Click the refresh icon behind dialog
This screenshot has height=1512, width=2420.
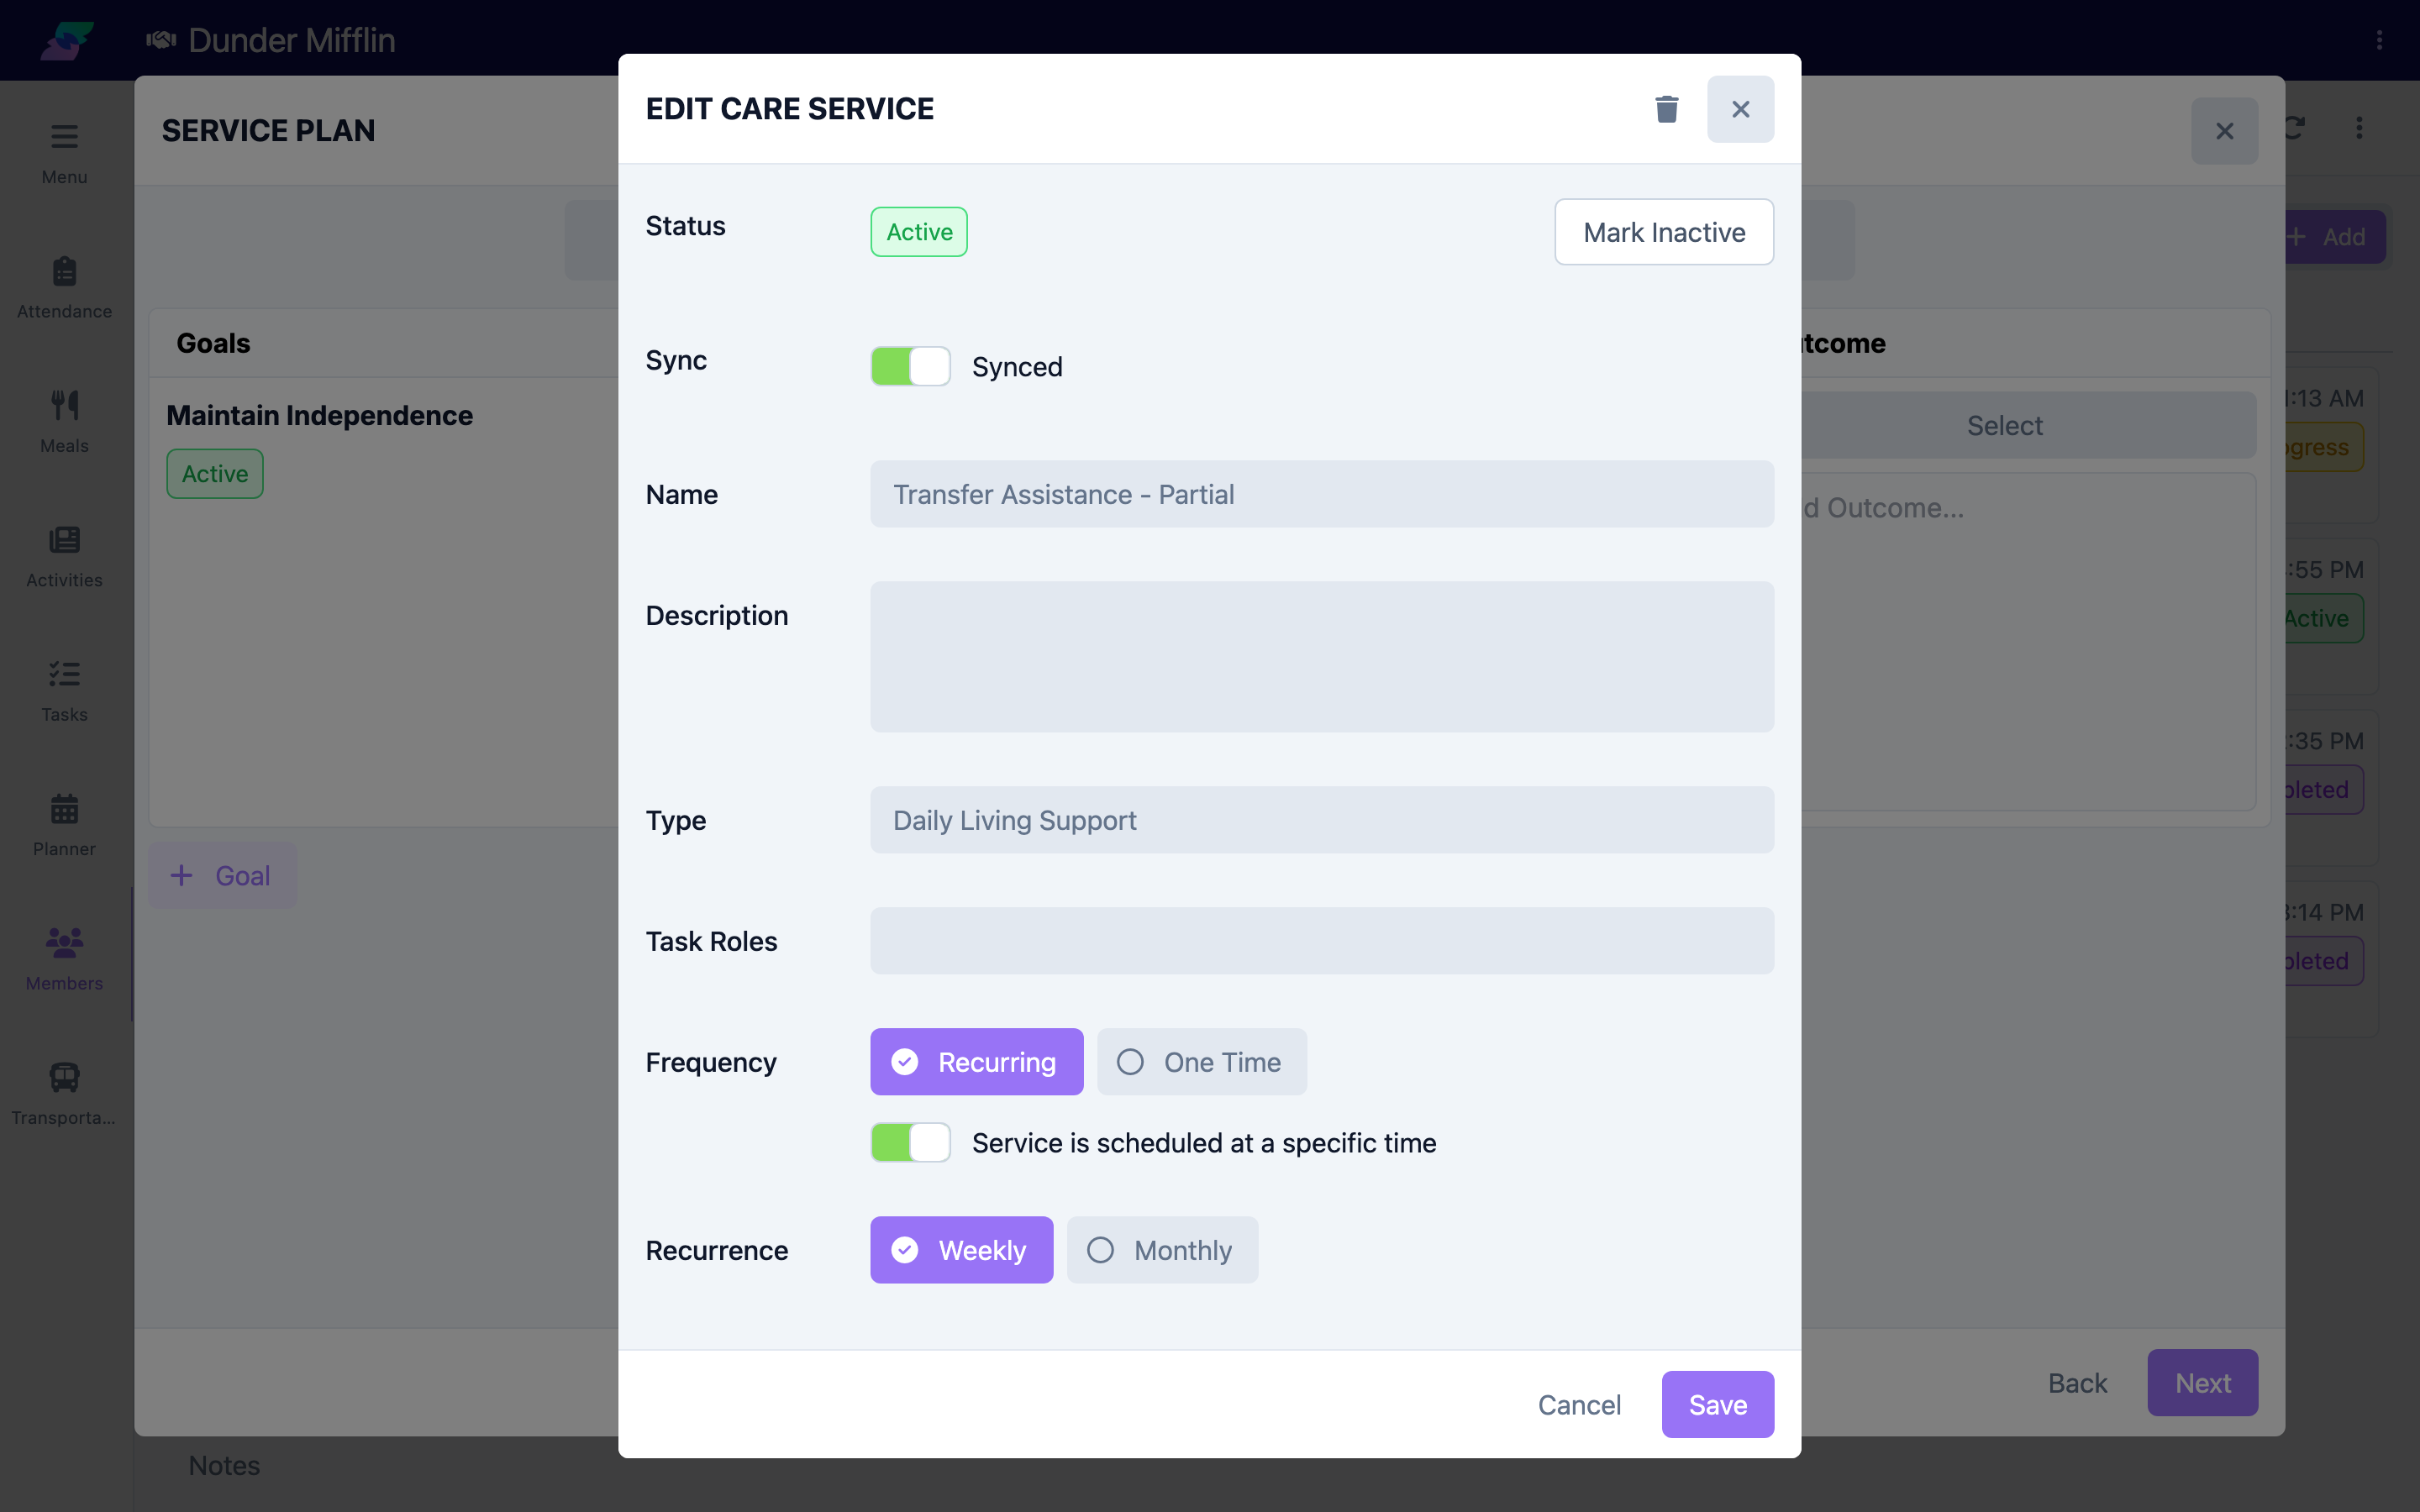(x=2295, y=128)
